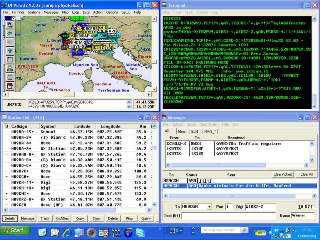The image size is (320, 240).
Task: Click the network computers icon in quick launch
Action: click(116, 232)
